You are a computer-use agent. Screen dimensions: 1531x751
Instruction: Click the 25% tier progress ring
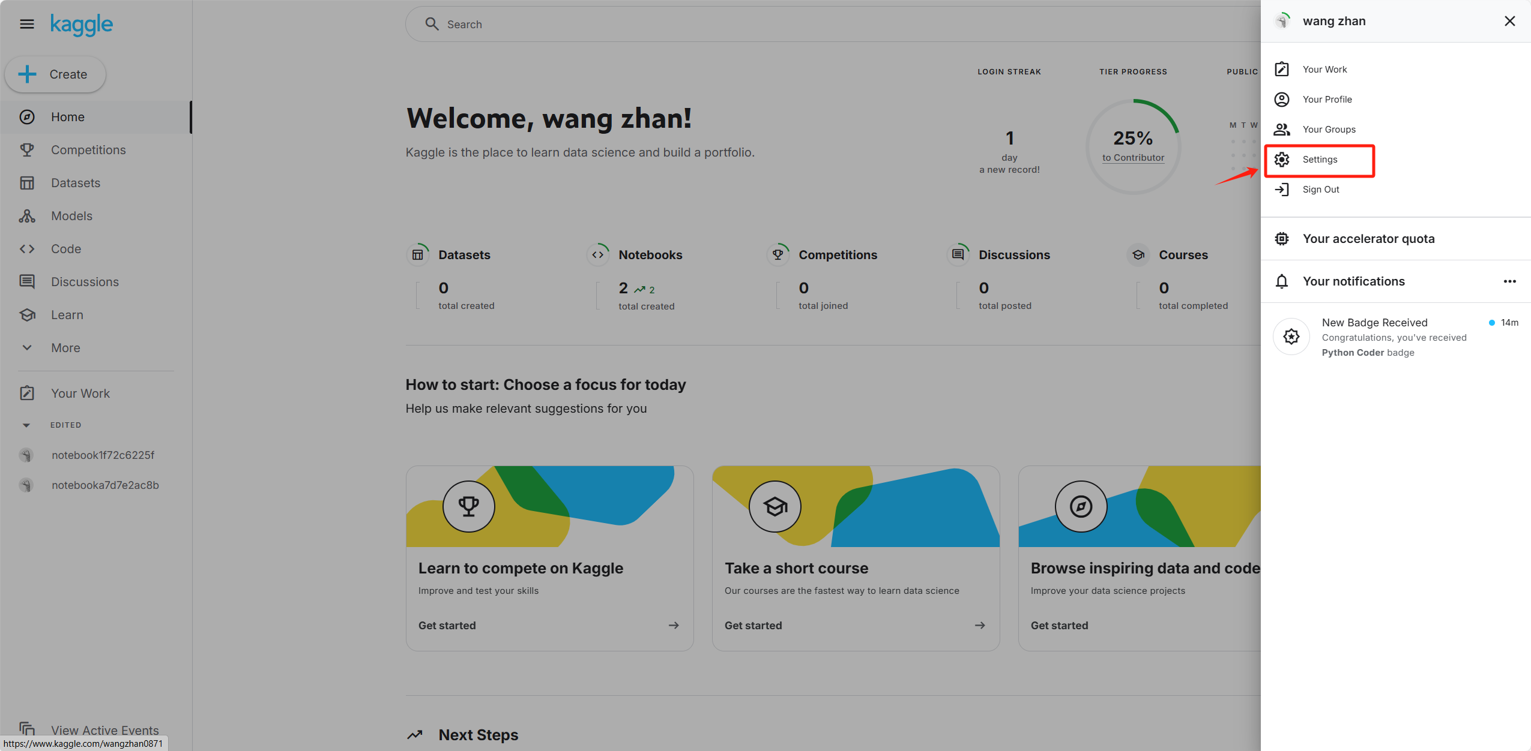pos(1133,138)
